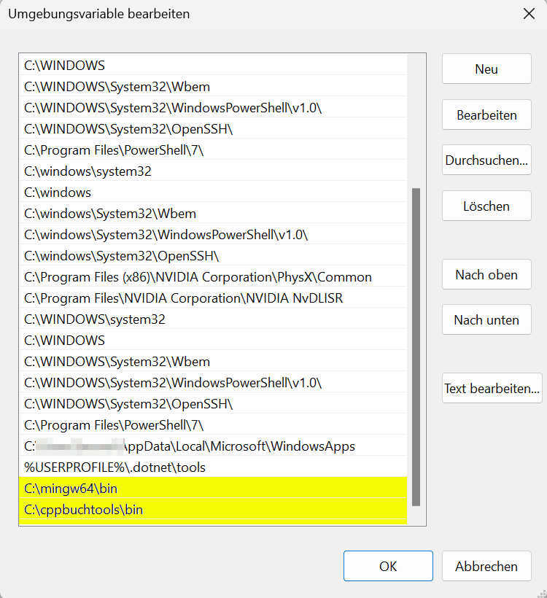Choose the NVIDIA NvDLISR path entry
Screen dimensions: 547x598
[183, 298]
